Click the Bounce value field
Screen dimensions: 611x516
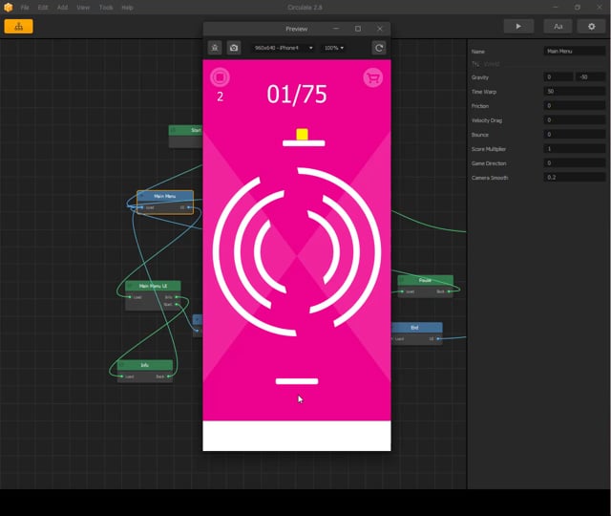(575, 135)
